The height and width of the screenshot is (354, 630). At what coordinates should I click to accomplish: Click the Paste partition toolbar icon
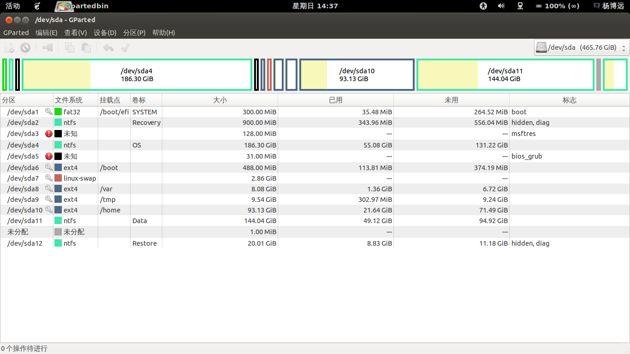[x=86, y=47]
